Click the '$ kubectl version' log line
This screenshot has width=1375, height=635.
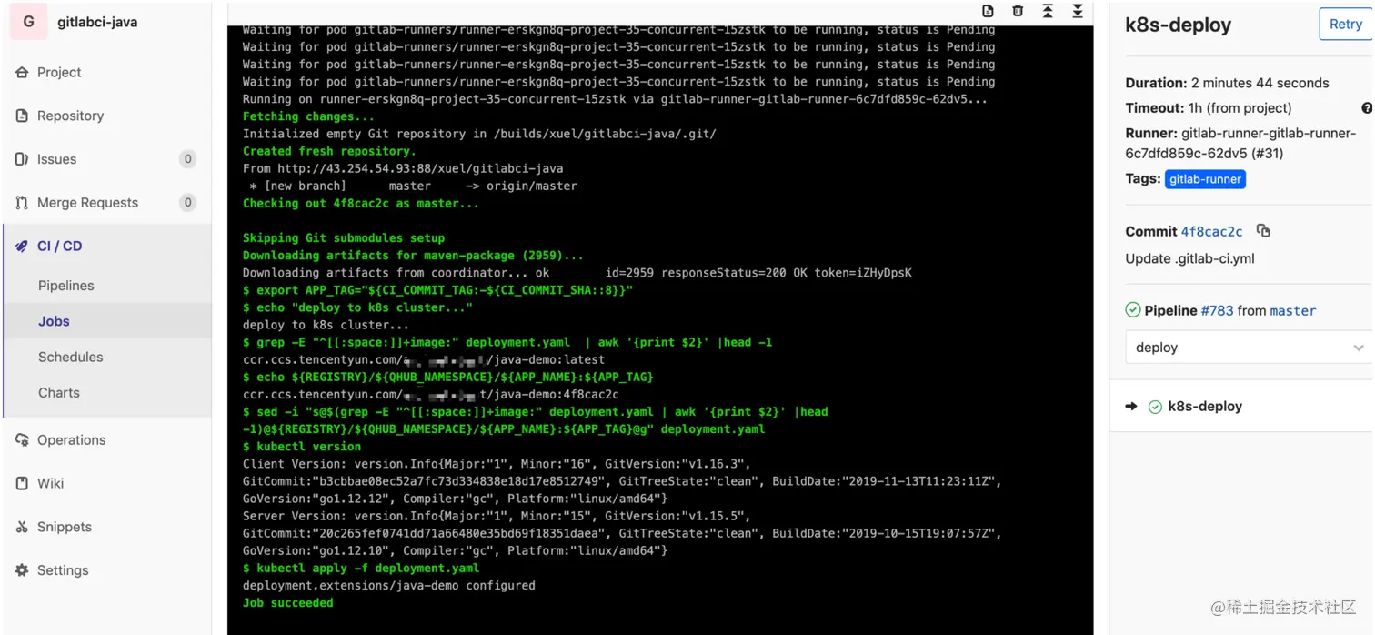pyautogui.click(x=302, y=447)
